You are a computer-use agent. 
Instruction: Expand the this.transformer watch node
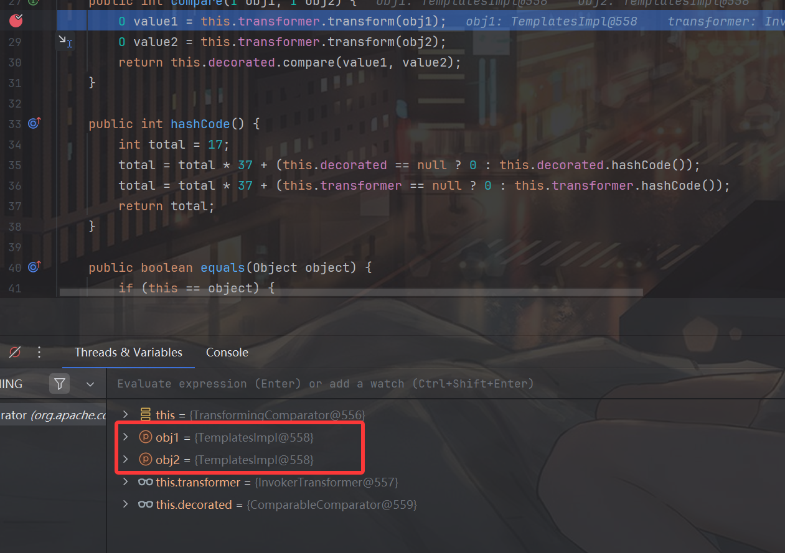[x=125, y=482]
